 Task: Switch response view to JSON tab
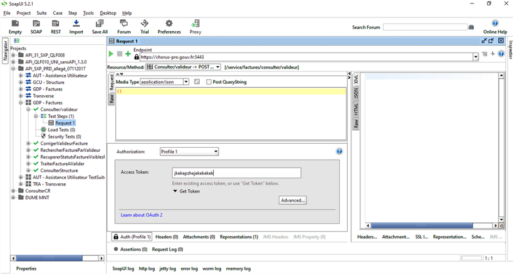(356, 93)
